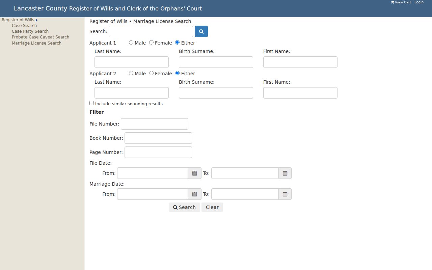Focus Applicant 1 First Name field
This screenshot has width=432, height=270.
click(x=300, y=62)
